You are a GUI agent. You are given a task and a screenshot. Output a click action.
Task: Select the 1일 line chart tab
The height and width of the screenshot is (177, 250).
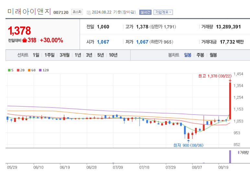[36, 55]
